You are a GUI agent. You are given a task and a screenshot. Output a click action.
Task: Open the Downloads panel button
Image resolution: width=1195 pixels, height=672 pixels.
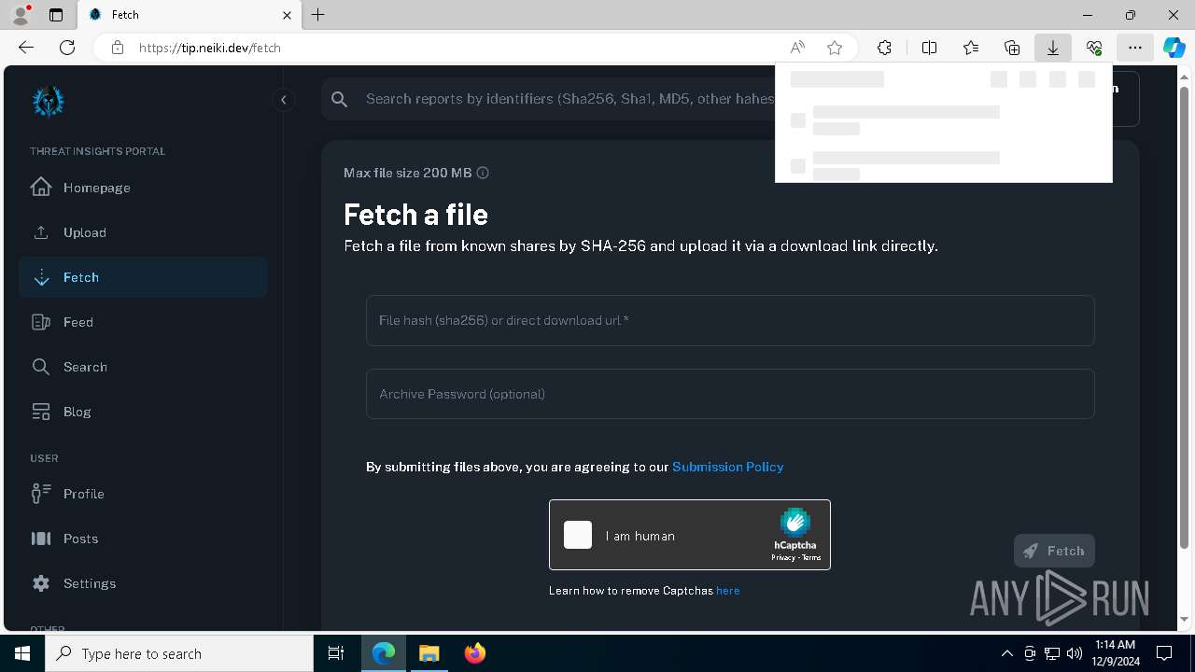tap(1053, 48)
